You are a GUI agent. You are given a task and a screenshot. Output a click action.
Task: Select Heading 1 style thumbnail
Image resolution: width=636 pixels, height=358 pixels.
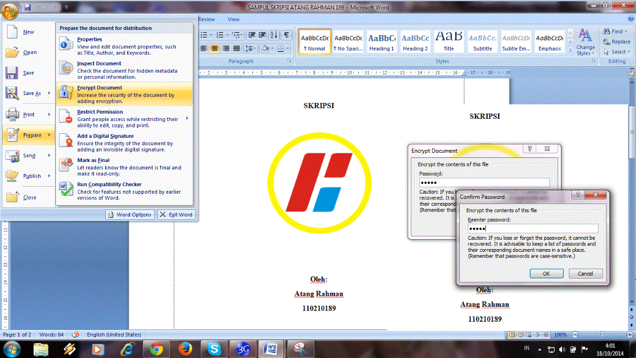tap(381, 42)
